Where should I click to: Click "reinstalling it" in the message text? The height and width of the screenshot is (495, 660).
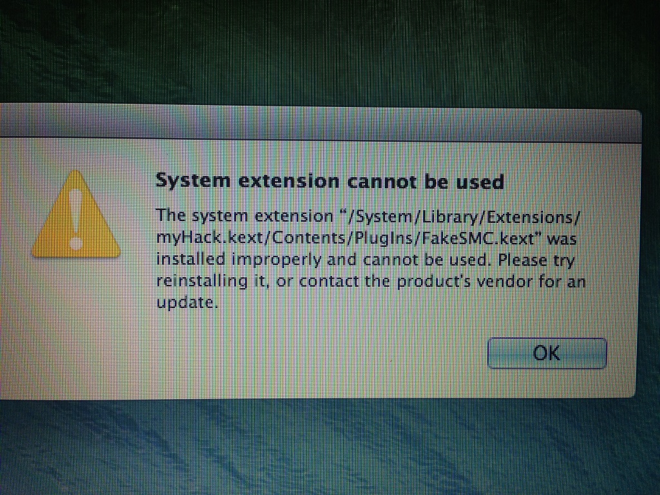pyautogui.click(x=212, y=282)
